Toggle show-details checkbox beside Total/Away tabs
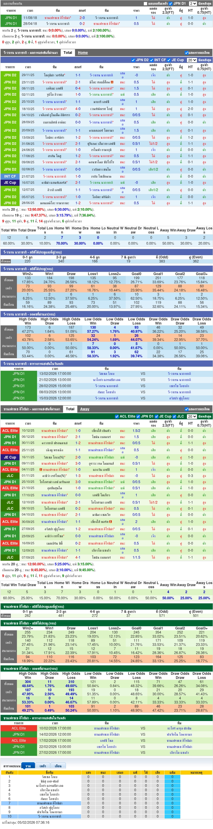This screenshot has height=829, width=213. point(186,409)
